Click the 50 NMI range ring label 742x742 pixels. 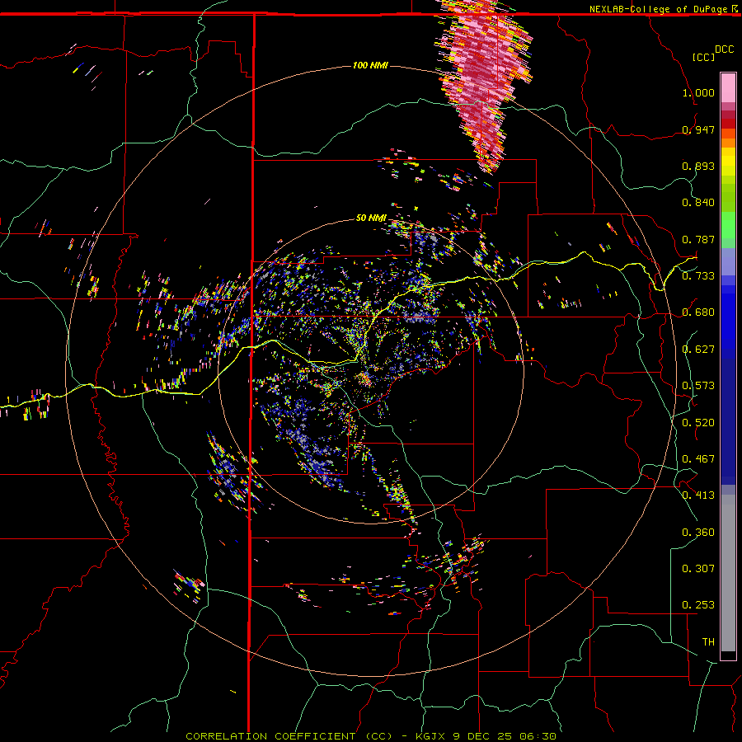pyautogui.click(x=371, y=218)
